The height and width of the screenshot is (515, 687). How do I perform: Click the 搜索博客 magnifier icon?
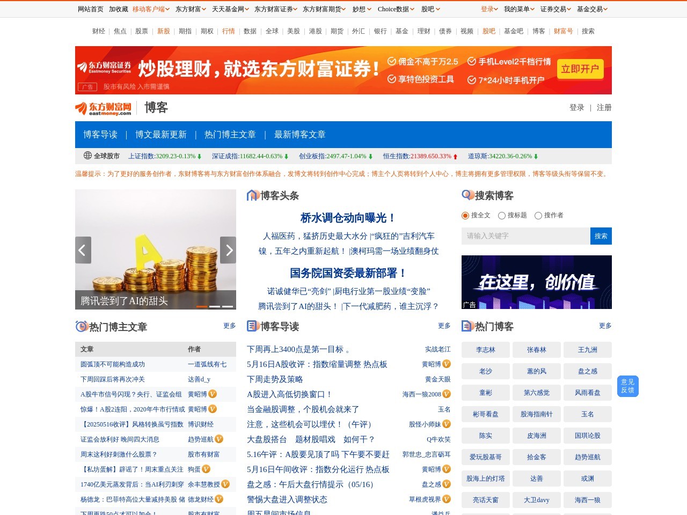point(468,195)
